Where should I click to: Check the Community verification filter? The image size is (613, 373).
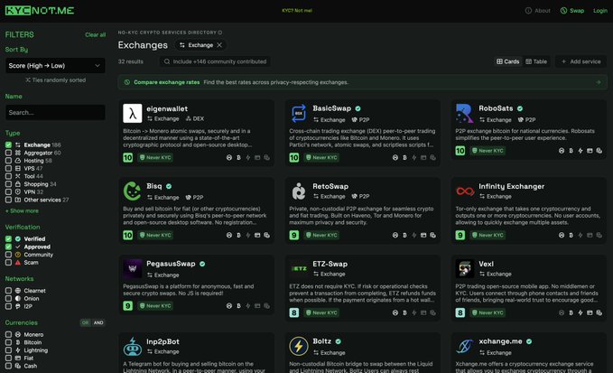pyautogui.click(x=8, y=255)
